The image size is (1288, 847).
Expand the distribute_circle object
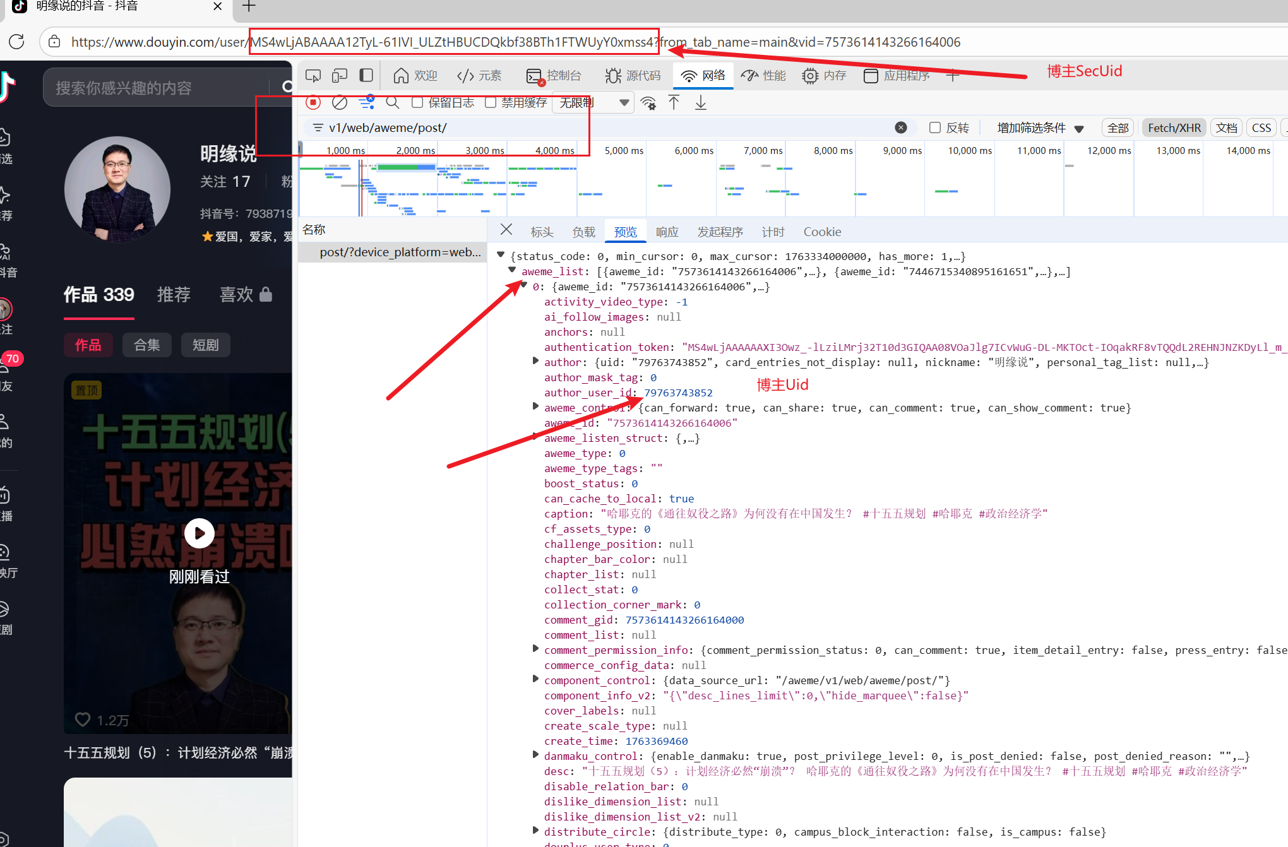coord(535,831)
